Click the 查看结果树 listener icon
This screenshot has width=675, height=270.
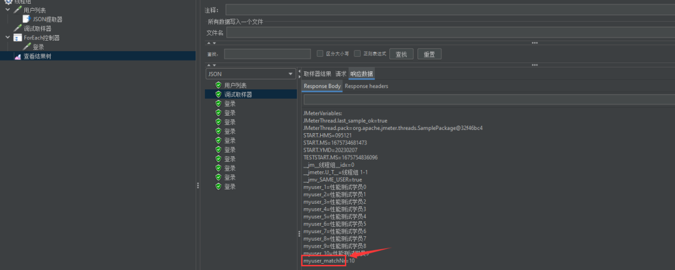[17, 56]
